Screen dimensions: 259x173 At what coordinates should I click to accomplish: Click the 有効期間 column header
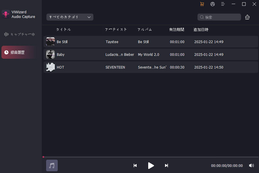[x=177, y=30]
